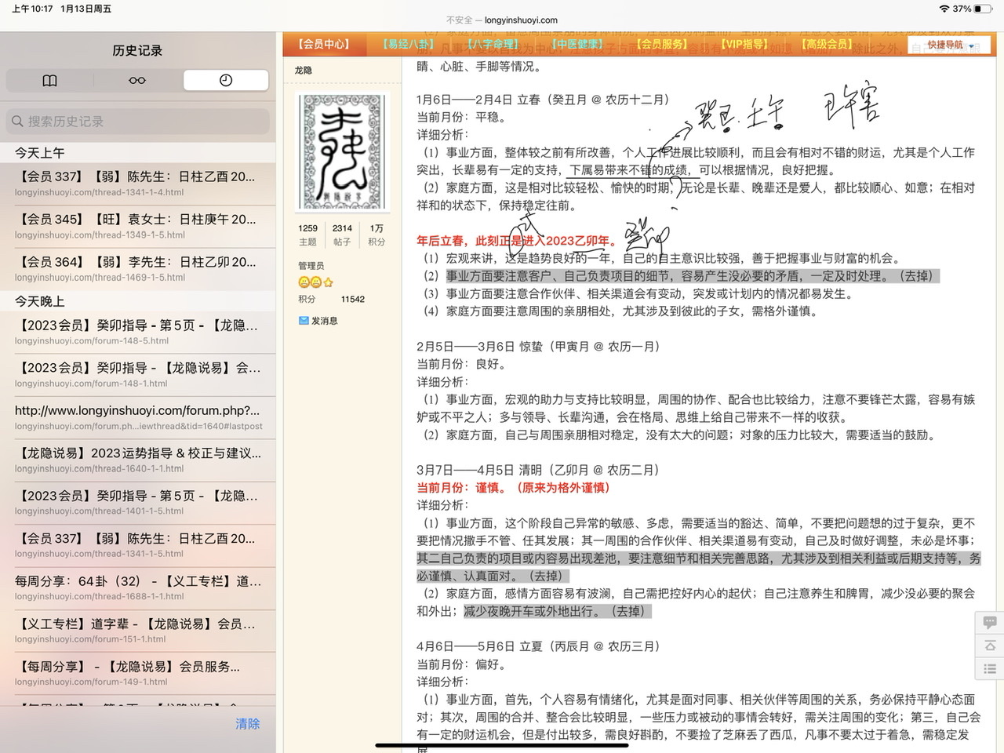The height and width of the screenshot is (753, 1004).
Task: Open history entry 【会员 345】袁女士
Action: (138, 227)
